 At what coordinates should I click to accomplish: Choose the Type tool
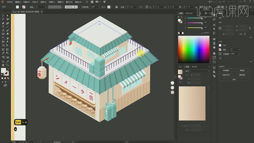[x=3, y=27]
